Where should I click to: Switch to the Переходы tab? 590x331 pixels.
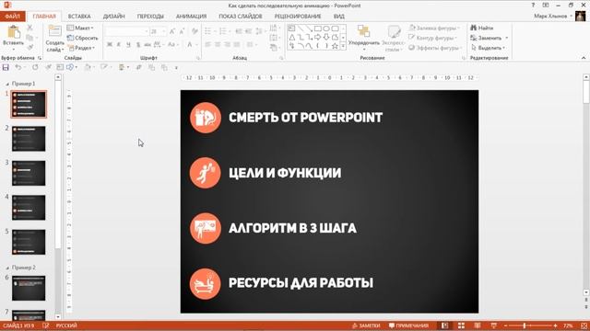click(x=150, y=17)
